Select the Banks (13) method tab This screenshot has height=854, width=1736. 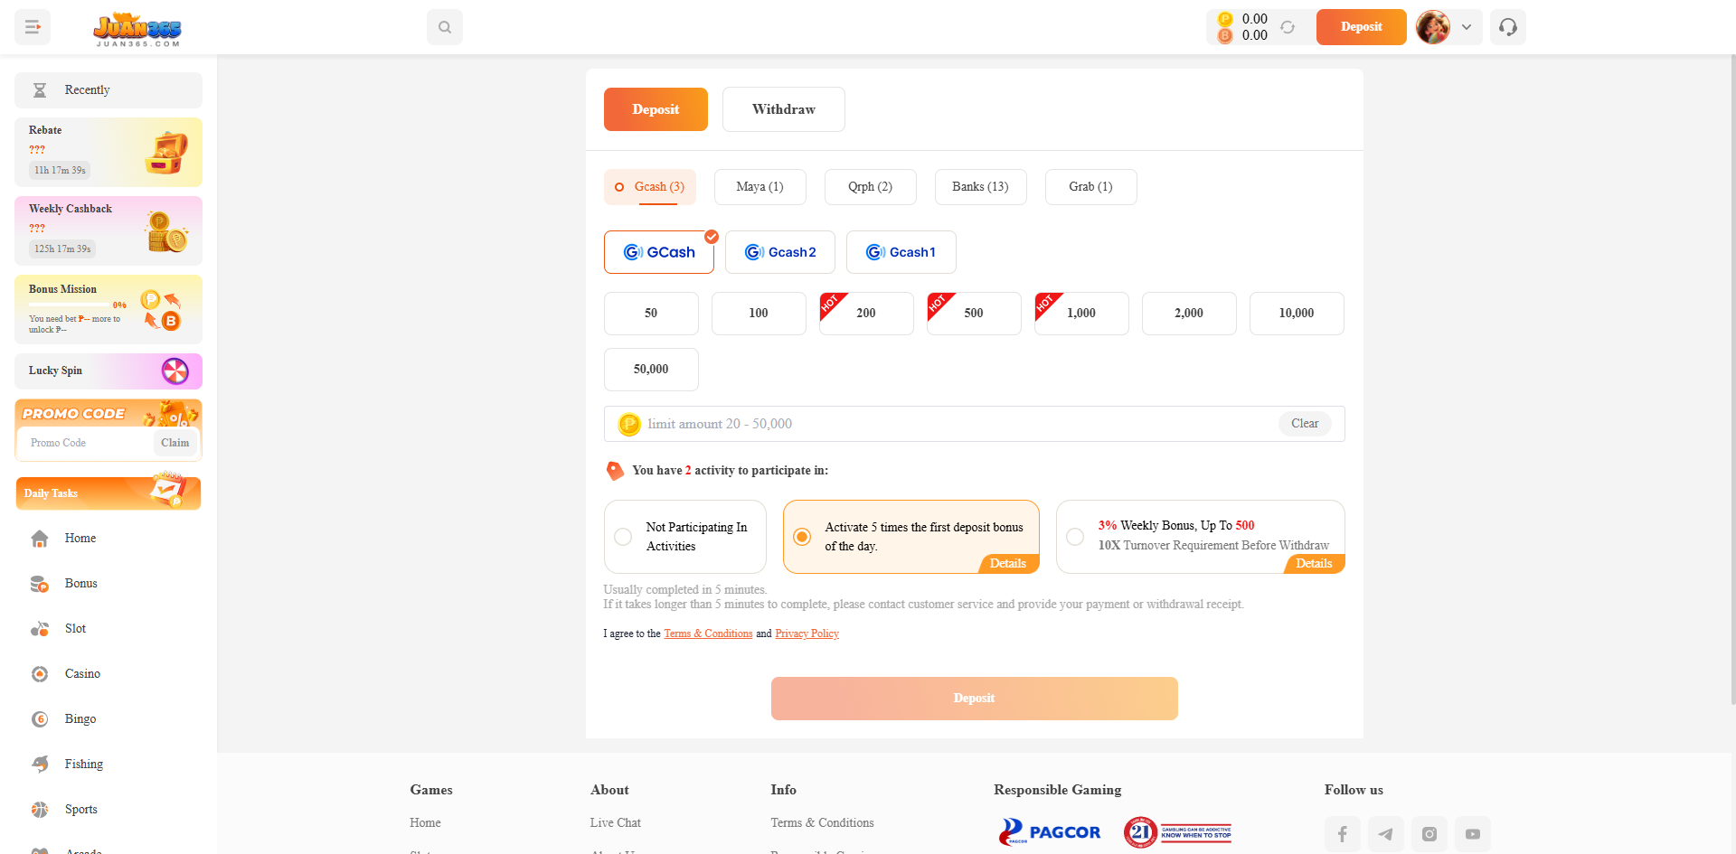click(x=981, y=187)
